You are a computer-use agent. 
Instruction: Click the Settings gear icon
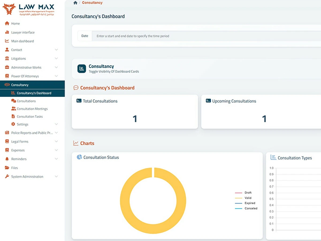[13, 124]
